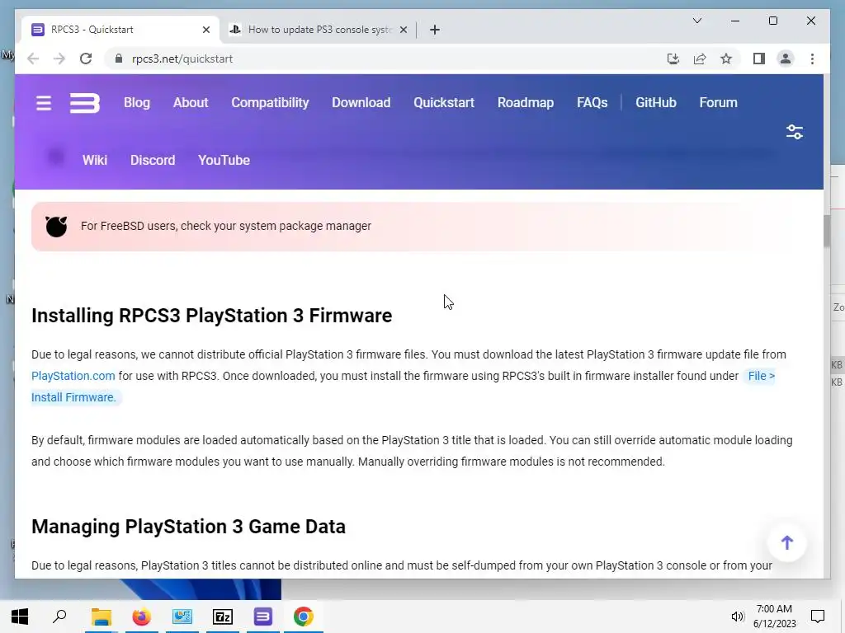Click the Chrome taskbar icon
Viewport: 845px width, 633px height.
click(x=304, y=617)
